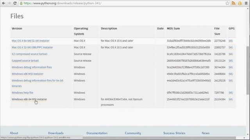This screenshot has height=140, width=250.
Task: Click the horizontal scrollbar right arrow
Action: (x=244, y=138)
